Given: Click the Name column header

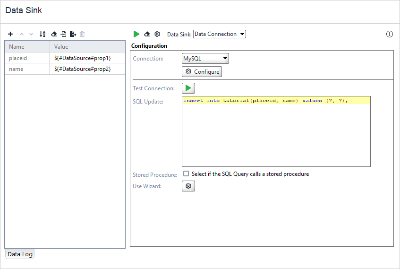Looking at the screenshot, I should pyautogui.click(x=27, y=47).
